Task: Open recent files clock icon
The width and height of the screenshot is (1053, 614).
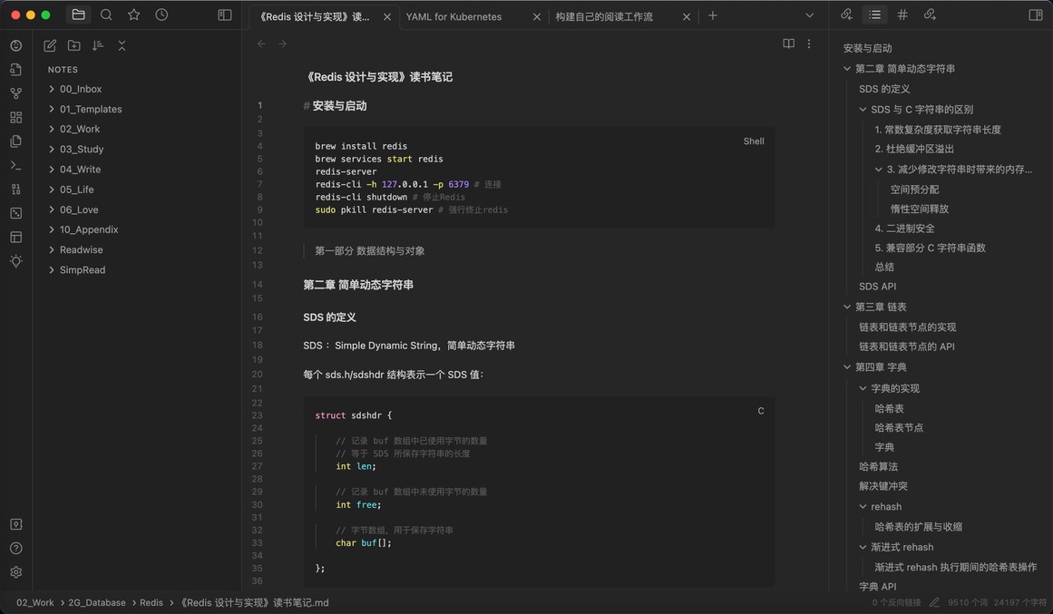Action: click(161, 15)
